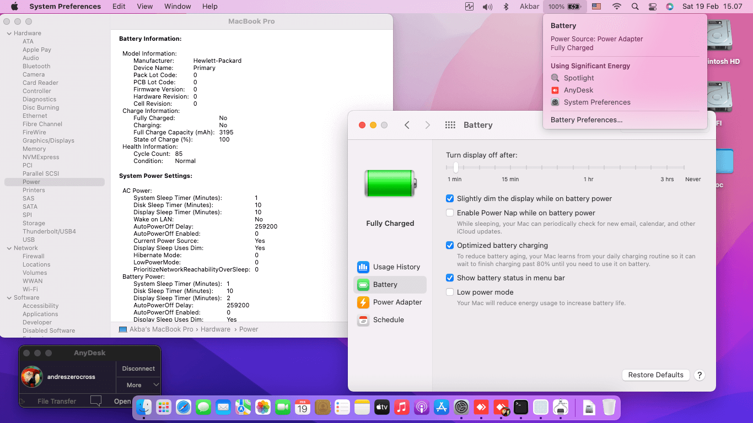Open Music app in the dock
753x423 pixels.
tap(402, 407)
